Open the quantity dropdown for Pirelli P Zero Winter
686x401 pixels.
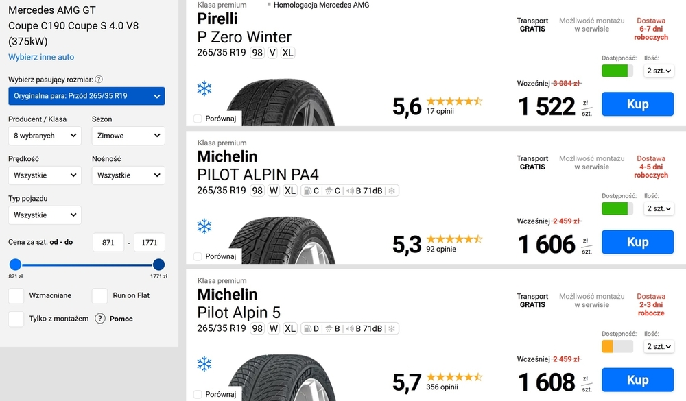pos(659,71)
